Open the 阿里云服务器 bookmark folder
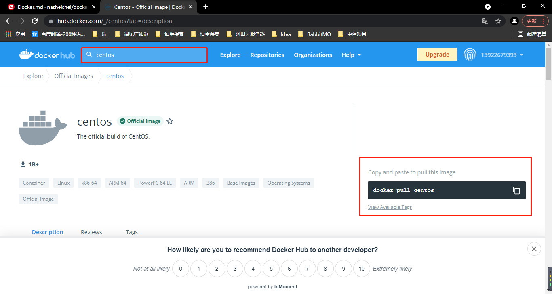552x294 pixels. pos(246,34)
